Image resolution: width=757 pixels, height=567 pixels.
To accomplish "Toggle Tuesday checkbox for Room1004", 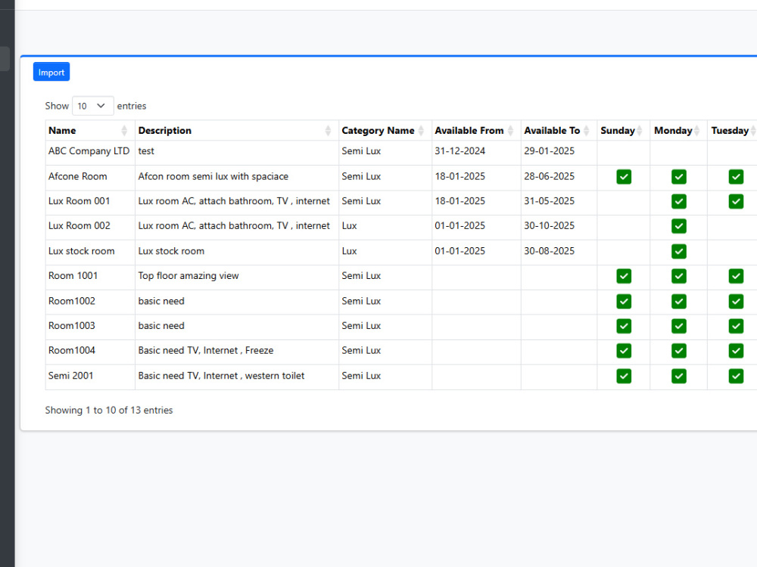I will coord(736,351).
